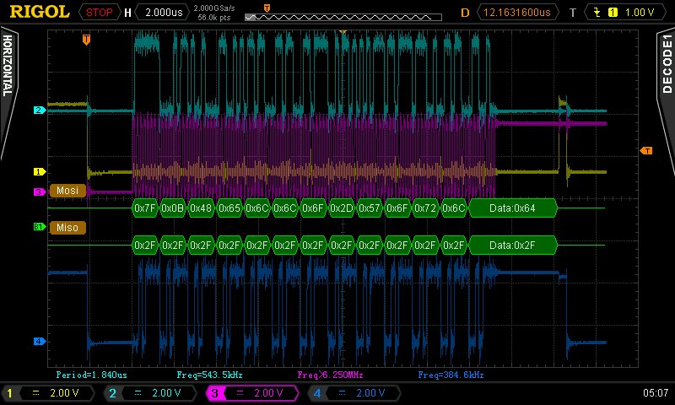Screen dimensions: 675x405
Task: Click the T trigger label in top bar
Action: [x=573, y=13]
